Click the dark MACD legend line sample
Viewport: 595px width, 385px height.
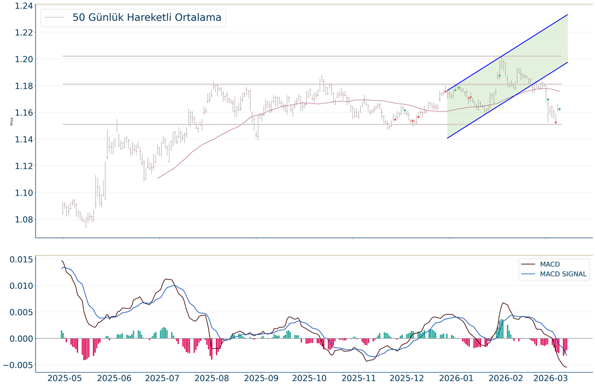click(528, 264)
